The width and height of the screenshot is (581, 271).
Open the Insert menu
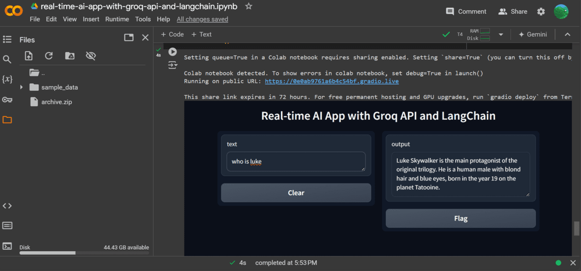91,19
